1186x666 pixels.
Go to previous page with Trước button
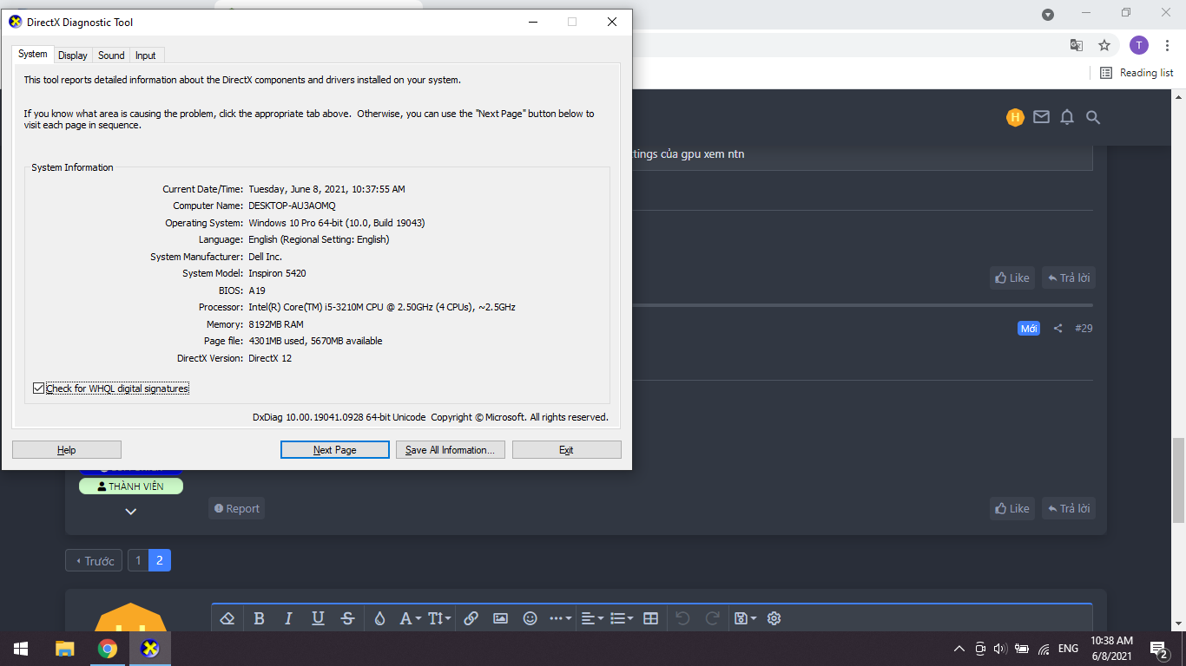click(x=94, y=560)
